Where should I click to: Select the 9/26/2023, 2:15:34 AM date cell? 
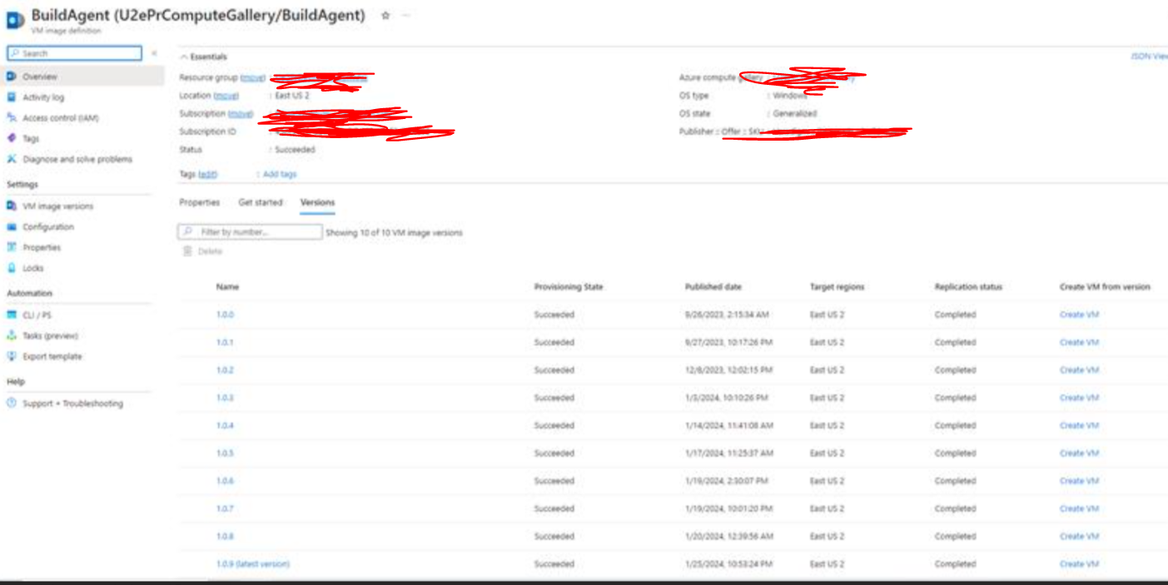[x=727, y=315]
